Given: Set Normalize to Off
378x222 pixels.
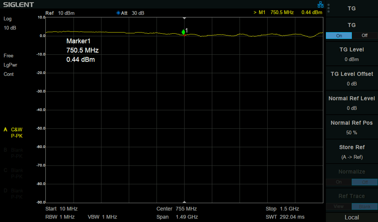Looking at the screenshot, I should (x=364, y=182).
